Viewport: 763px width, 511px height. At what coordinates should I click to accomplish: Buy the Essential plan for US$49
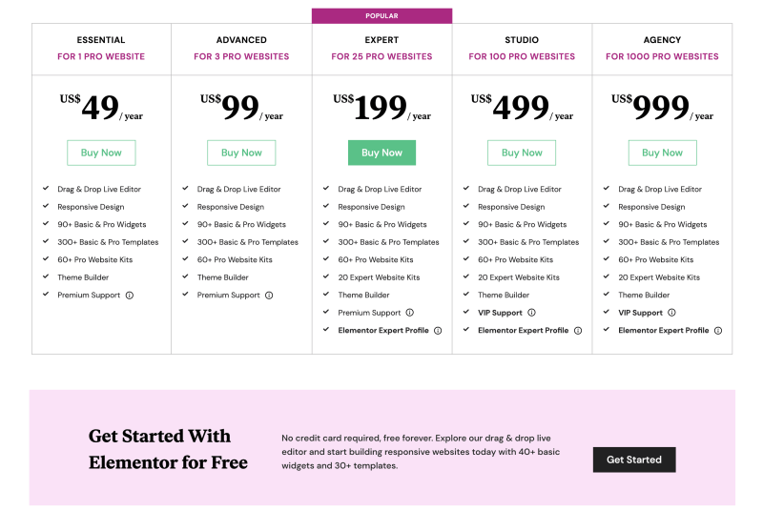pos(101,153)
